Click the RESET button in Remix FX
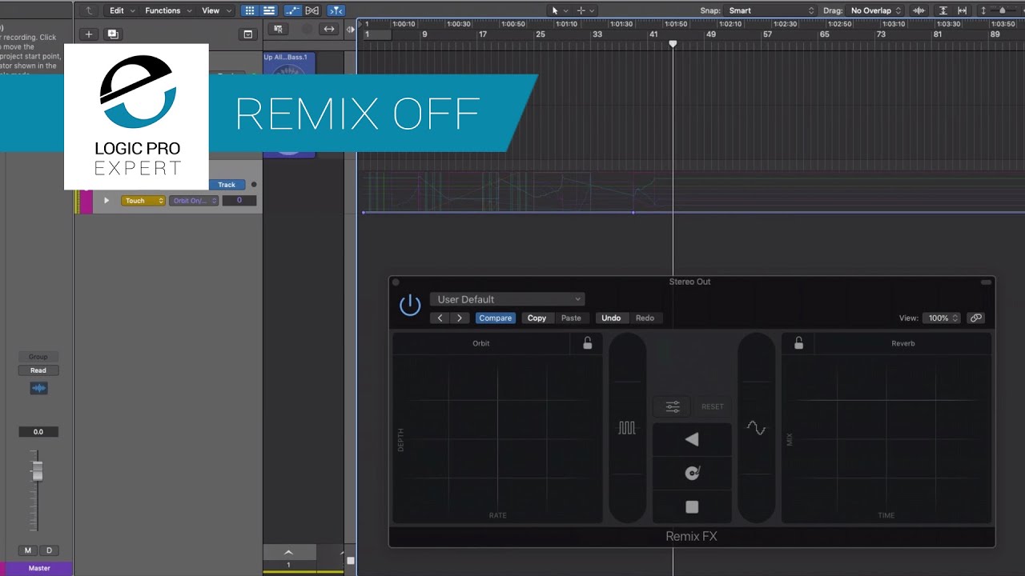Screen dimensions: 1025x576 (x=713, y=406)
